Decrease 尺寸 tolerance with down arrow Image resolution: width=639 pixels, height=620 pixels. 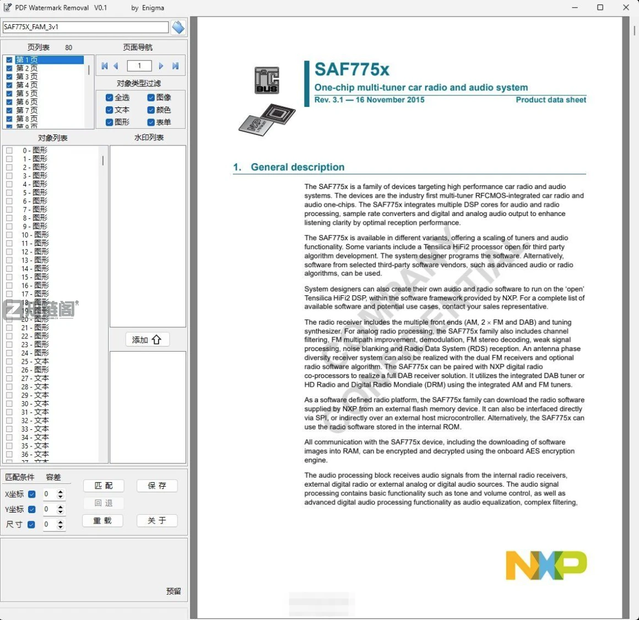pos(60,527)
